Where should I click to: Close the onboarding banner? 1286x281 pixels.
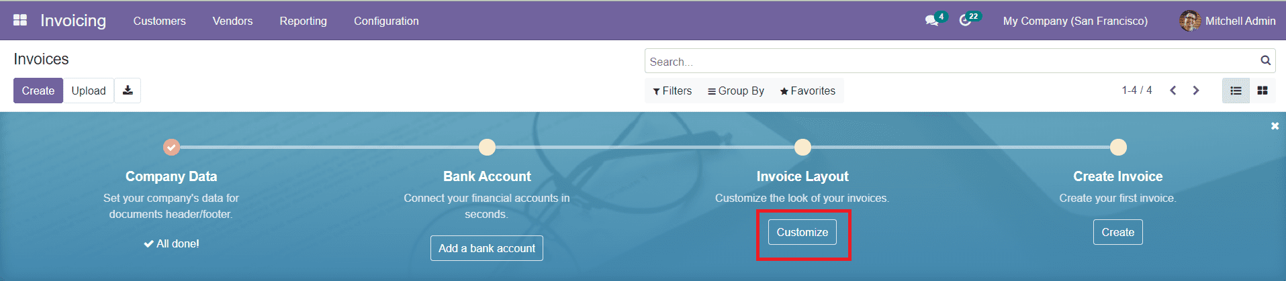click(1275, 126)
